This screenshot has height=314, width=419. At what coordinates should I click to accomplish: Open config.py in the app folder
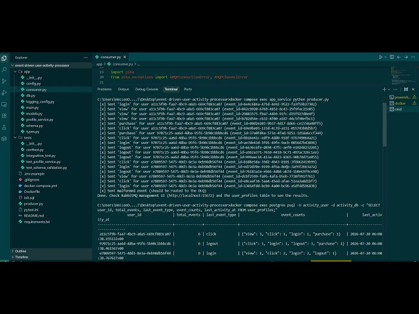coord(33,84)
